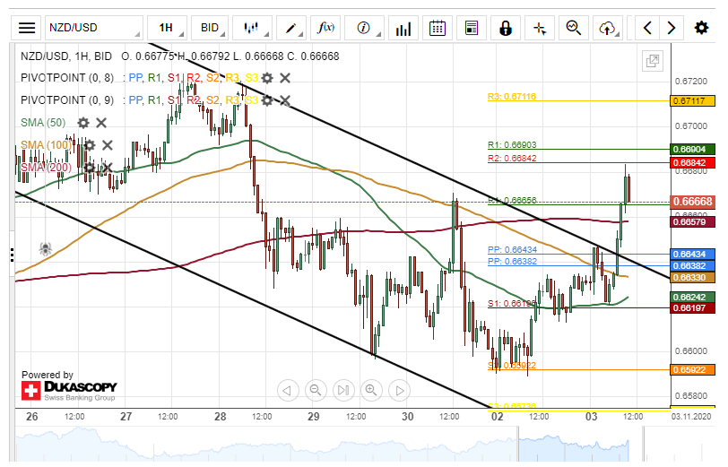
Task: Open SMA (100) settings gear
Action: (x=89, y=145)
